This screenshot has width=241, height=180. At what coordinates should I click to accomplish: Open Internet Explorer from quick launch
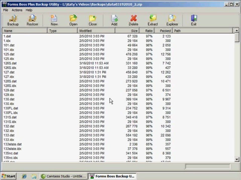coord(24,176)
